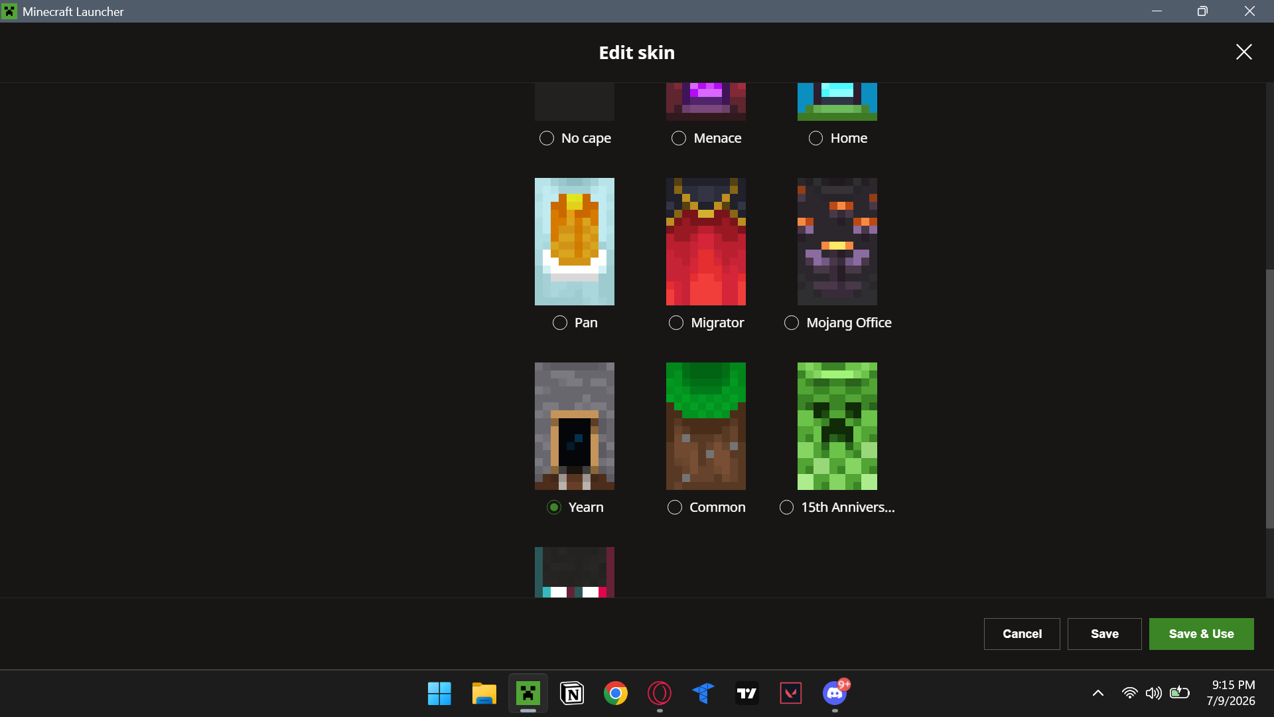Screen dimensions: 1274x717
Task: Click the battery status icon
Action: (1179, 693)
